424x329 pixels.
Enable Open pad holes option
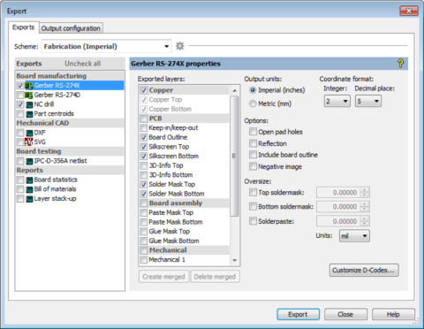tap(253, 132)
